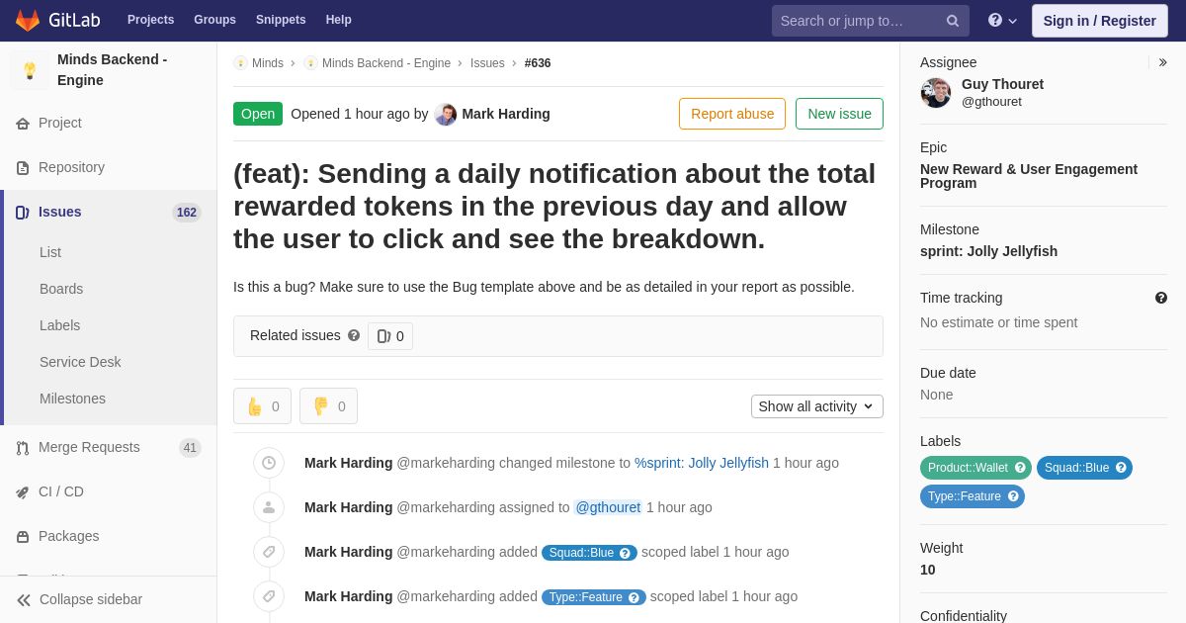Collapse the right sidebar with the double chevron
Image resolution: width=1186 pixels, height=623 pixels.
point(1162,62)
